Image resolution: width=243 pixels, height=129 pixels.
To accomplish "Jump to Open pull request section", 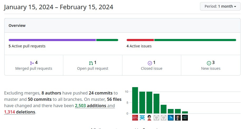I will pyautogui.click(x=93, y=68).
